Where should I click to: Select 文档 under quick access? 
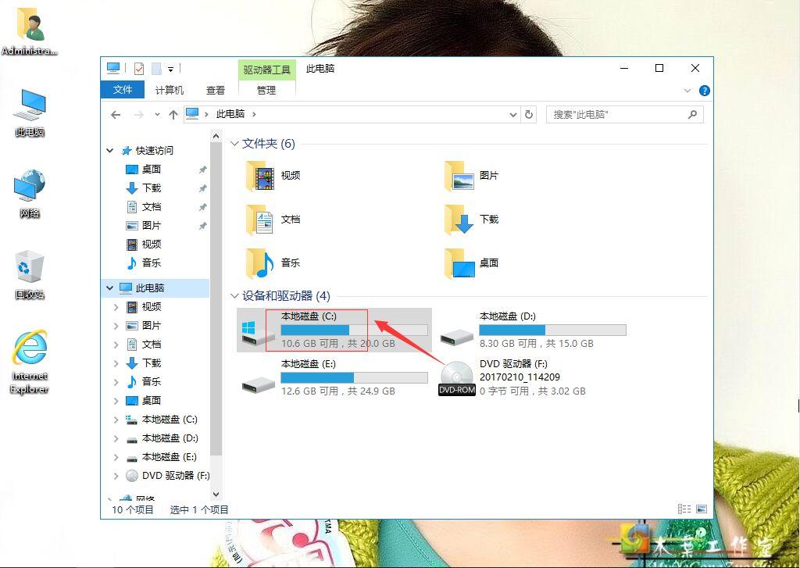tap(152, 207)
